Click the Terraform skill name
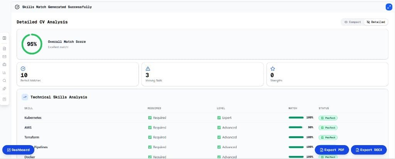The height and width of the screenshot is (159, 395). [32, 137]
